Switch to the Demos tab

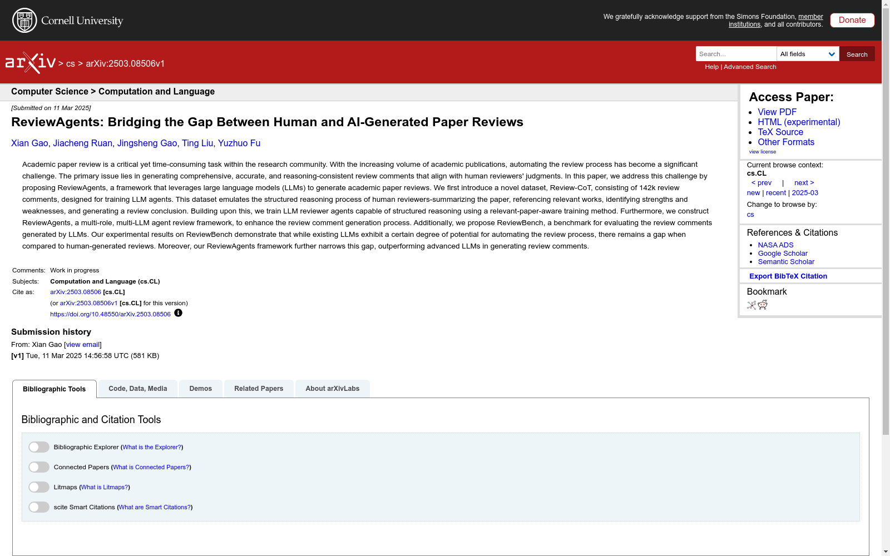(x=201, y=389)
